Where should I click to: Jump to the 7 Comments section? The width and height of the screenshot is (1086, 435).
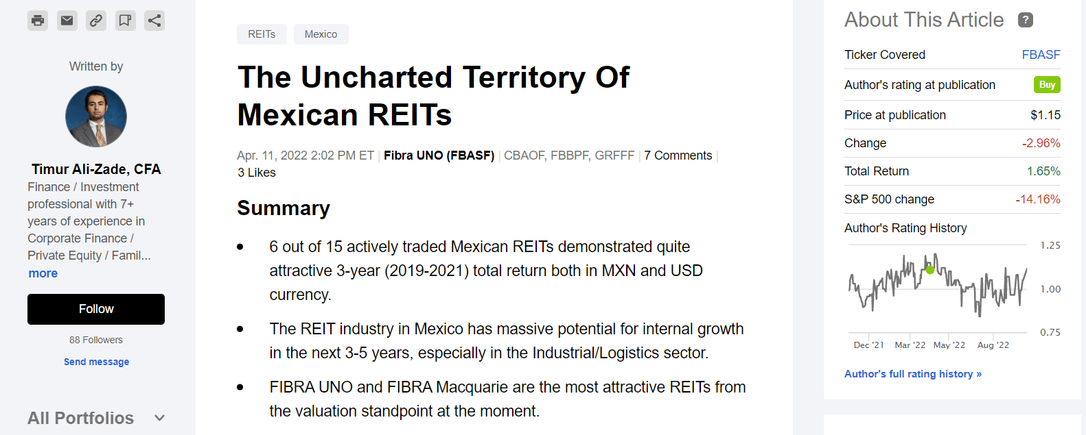coord(678,156)
